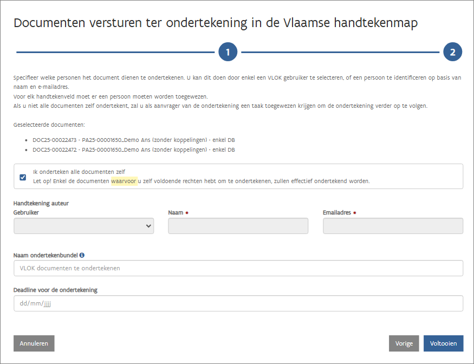
Task: Click the 'Deadline voor de ondertekening' label
Action: click(55, 290)
